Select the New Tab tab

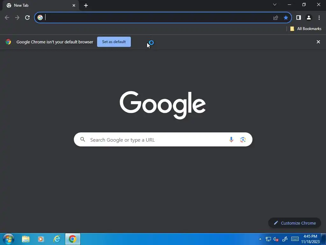(x=41, y=5)
